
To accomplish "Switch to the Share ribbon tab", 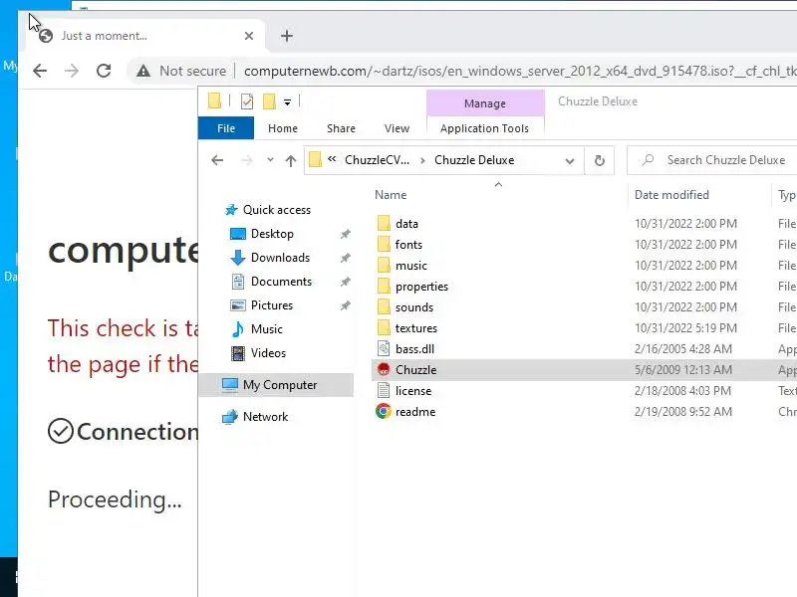I will tap(341, 128).
